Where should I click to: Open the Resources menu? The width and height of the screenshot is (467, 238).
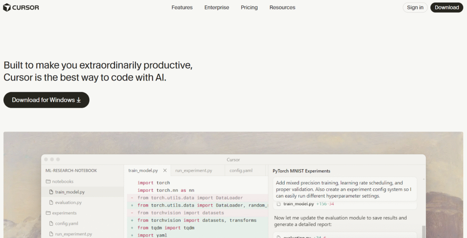click(x=282, y=7)
